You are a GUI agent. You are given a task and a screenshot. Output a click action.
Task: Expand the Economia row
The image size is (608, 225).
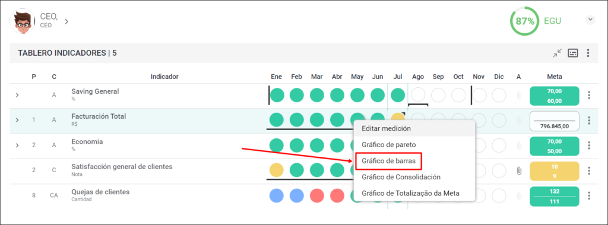click(x=17, y=145)
